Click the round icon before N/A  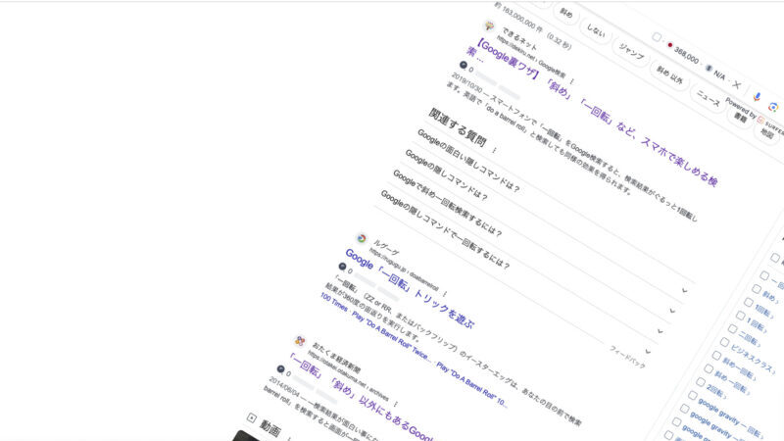pos(709,68)
